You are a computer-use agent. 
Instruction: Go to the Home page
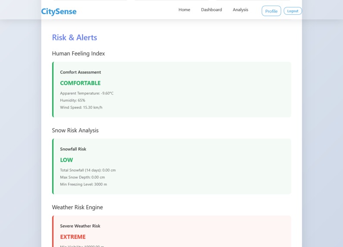pos(184,9)
